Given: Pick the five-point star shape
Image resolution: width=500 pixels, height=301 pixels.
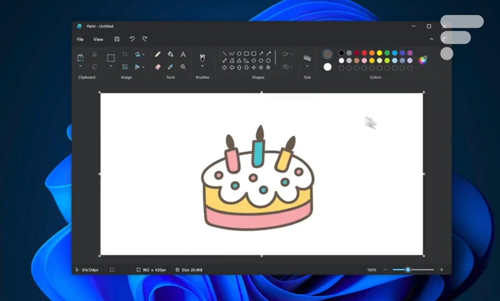Looking at the screenshot, I should tap(261, 67).
